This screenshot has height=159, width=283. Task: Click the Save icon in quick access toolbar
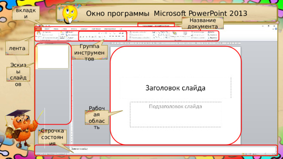click(x=39, y=26)
